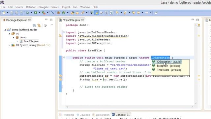211x119 pixels.
Task: Click the New file toolbar icon
Action: [x=4, y=13]
